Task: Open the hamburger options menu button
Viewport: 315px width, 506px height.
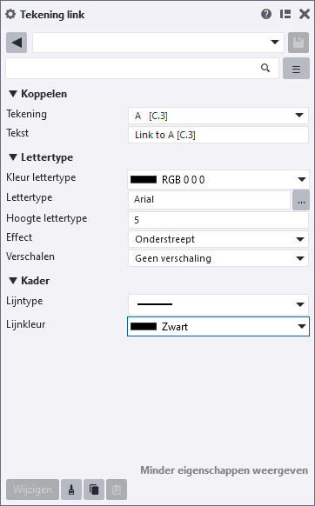Action: coord(296,69)
